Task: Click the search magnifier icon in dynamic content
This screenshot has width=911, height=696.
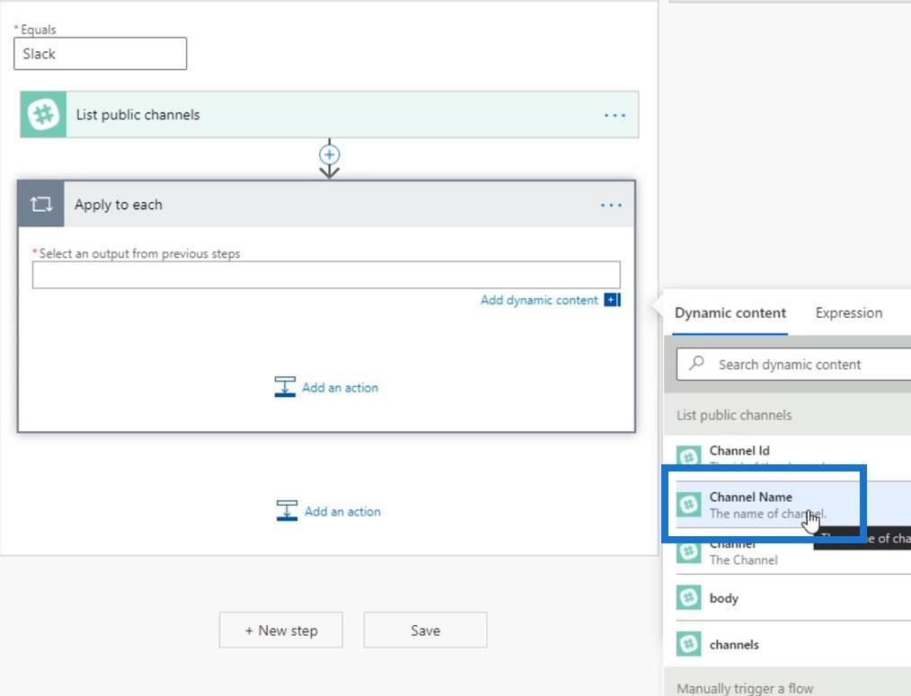Action: click(x=696, y=364)
